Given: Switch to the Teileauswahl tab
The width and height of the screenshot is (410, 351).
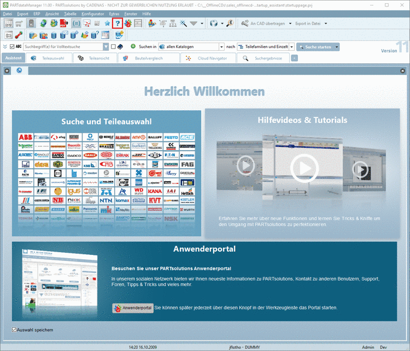Looking at the screenshot, I should (49, 58).
